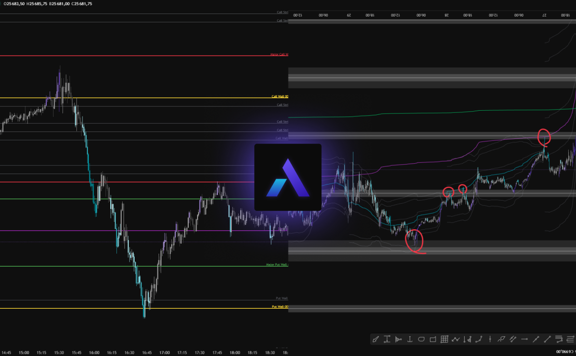Viewport: 576px width, 356px height.
Task: Select the parallel channel tool
Action: [513, 339]
